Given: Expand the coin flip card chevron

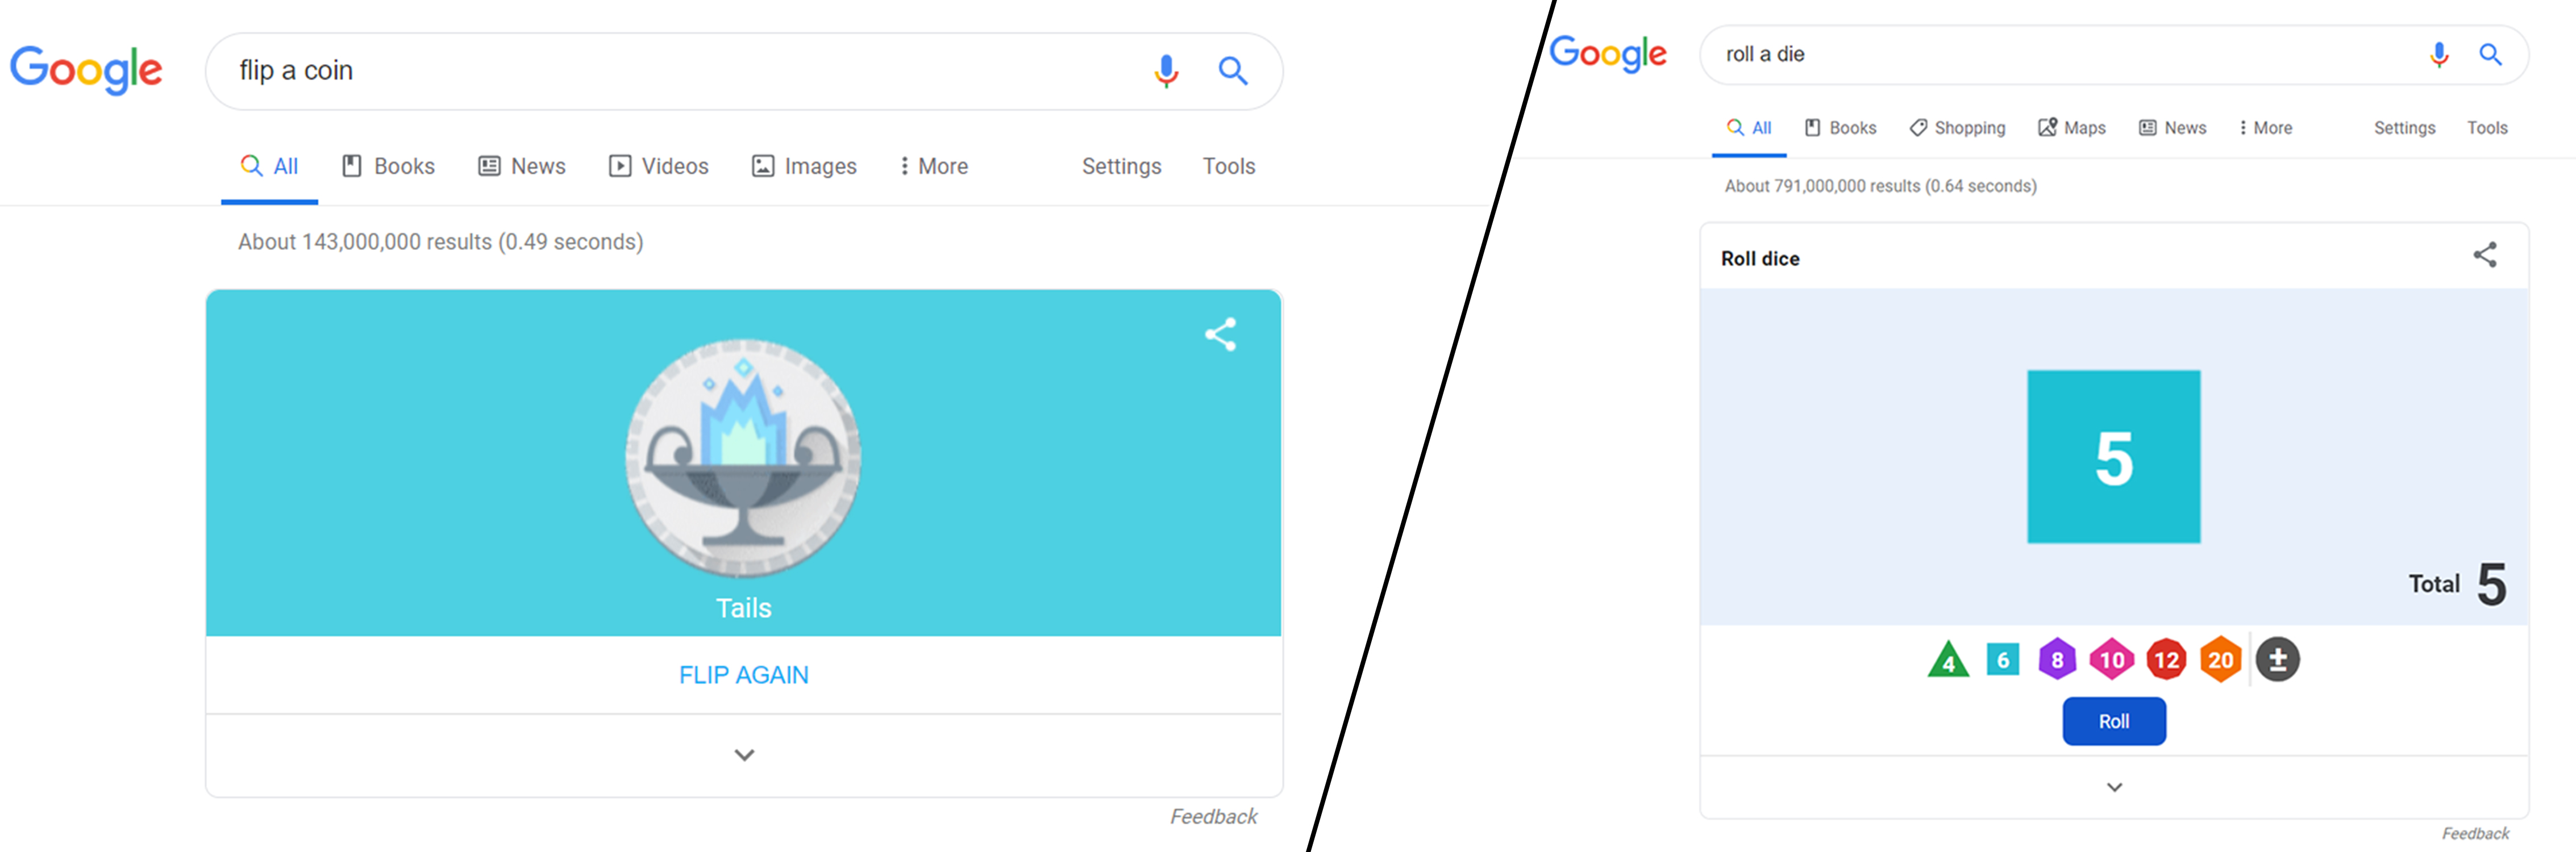Looking at the screenshot, I should tap(744, 755).
